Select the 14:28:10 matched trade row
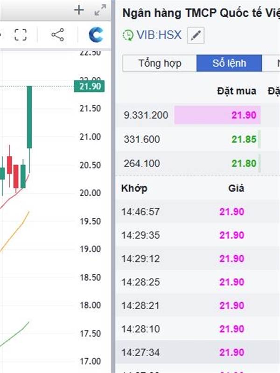This screenshot has width=280, height=373. pos(198,329)
